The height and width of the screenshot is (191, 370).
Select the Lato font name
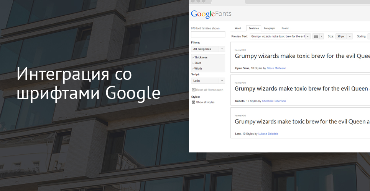click(238, 134)
